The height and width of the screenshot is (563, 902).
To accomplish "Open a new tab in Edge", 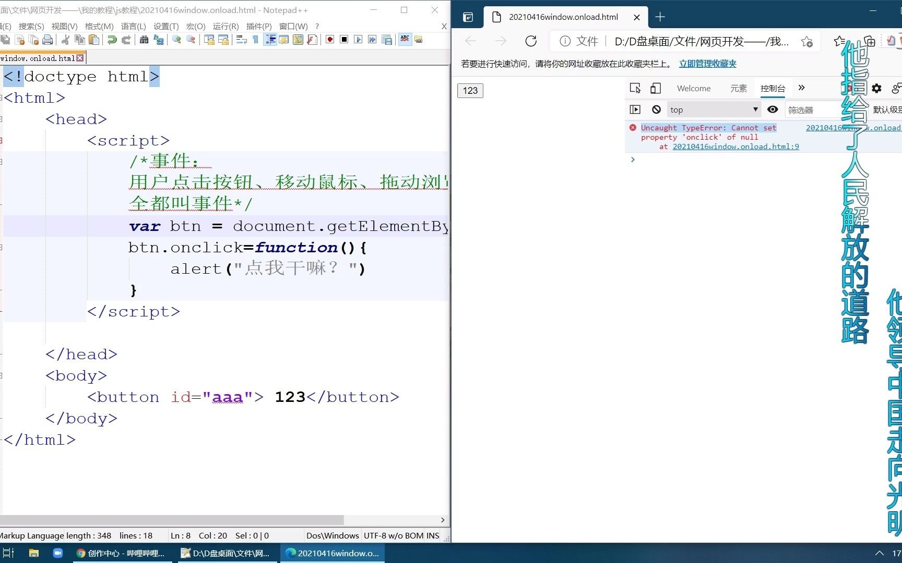I will point(660,17).
